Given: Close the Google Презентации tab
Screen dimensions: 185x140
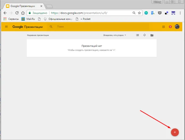Looking at the screenshot, I should tap(41, 6).
